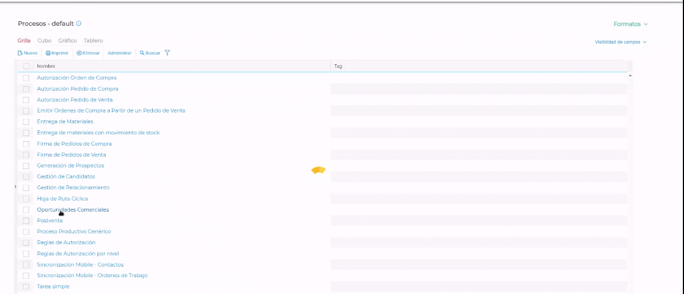Check the box for Entrega de Materiales
Viewport: 684px width, 294px height.
click(26, 122)
